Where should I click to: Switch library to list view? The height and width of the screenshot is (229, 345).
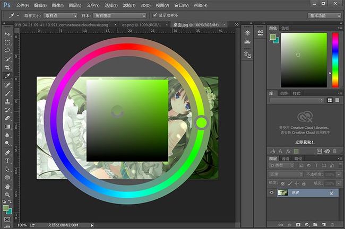[337, 100]
